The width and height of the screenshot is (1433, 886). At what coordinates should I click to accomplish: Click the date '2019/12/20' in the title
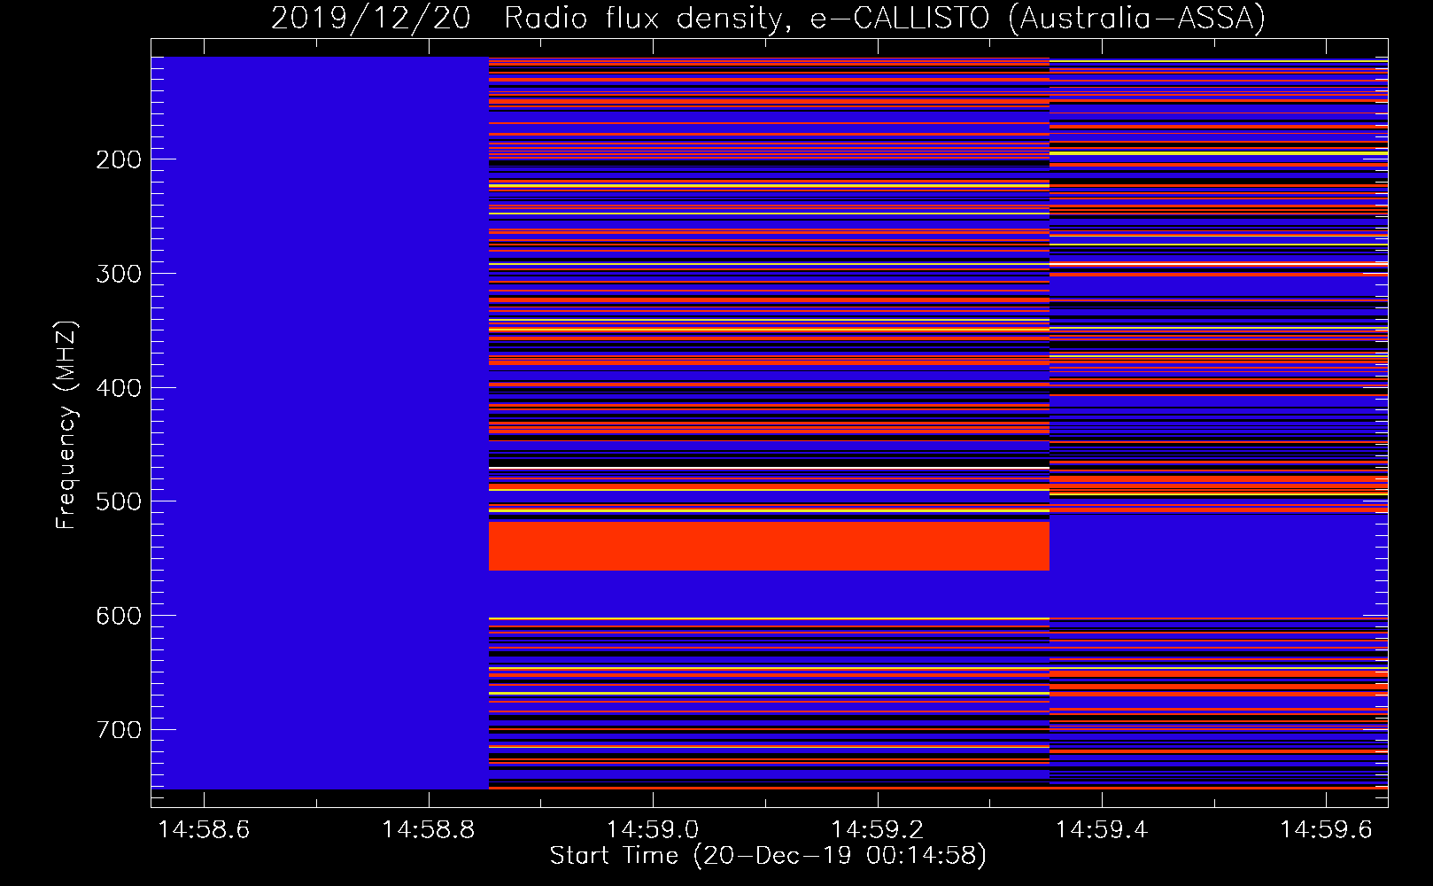coord(370,18)
